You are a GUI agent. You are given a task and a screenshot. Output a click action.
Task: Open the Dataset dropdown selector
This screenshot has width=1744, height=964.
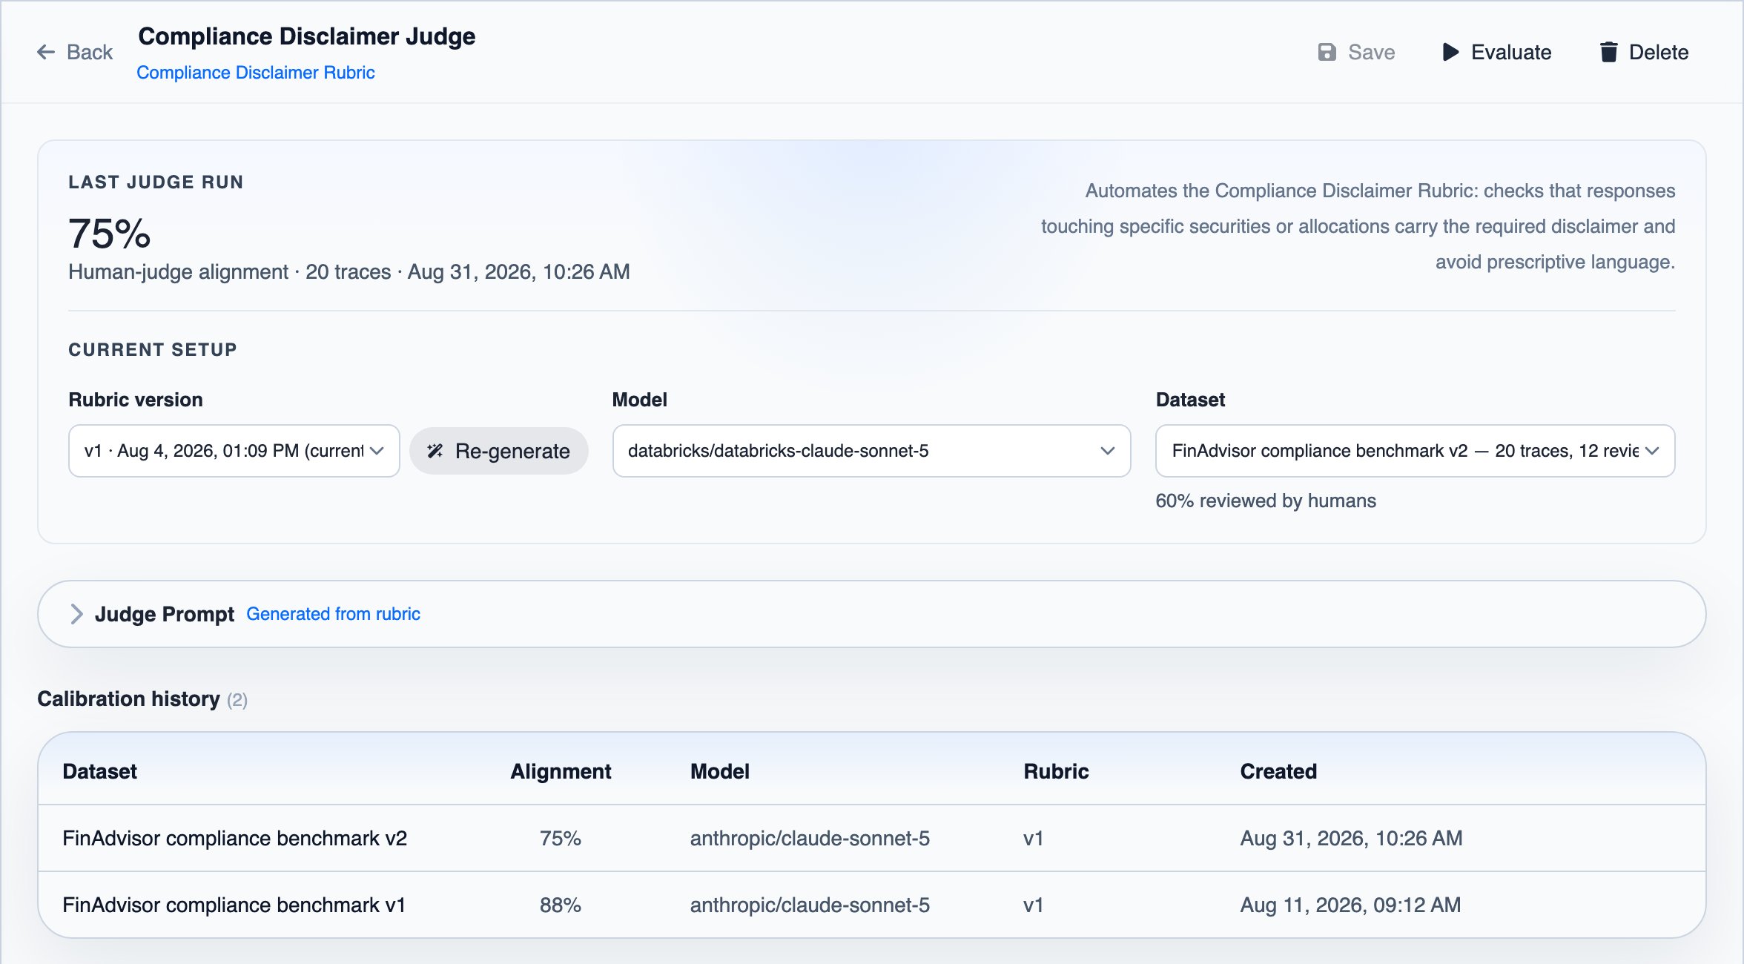[1415, 451]
